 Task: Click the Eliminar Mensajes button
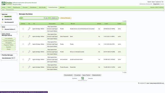(65, 18)
